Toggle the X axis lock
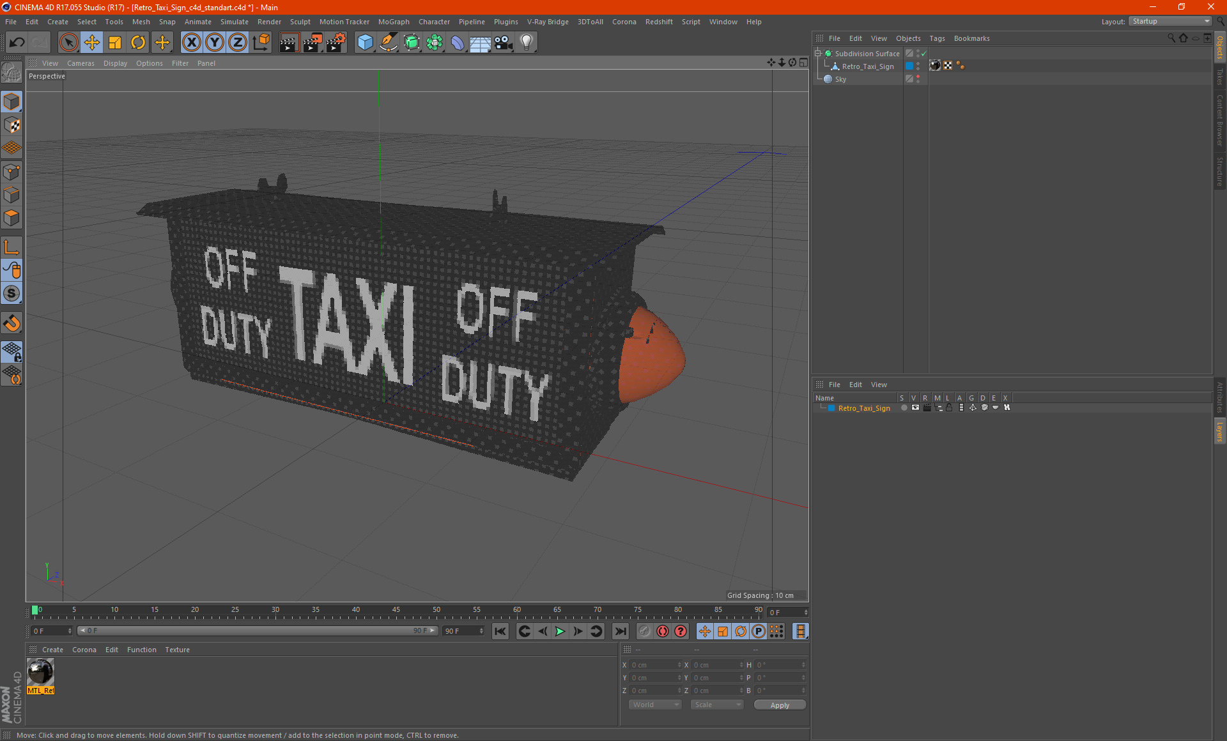This screenshot has height=741, width=1227. point(191,42)
